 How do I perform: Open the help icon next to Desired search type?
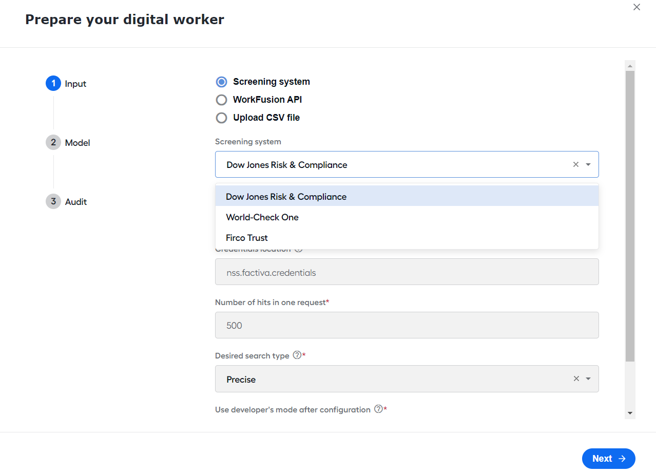[x=297, y=355]
